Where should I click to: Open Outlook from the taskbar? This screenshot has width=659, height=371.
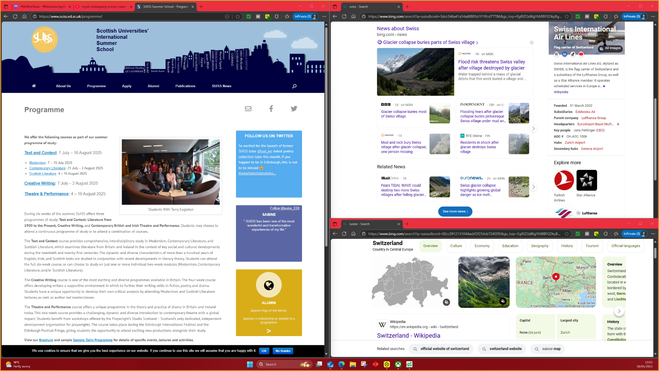pos(330,364)
